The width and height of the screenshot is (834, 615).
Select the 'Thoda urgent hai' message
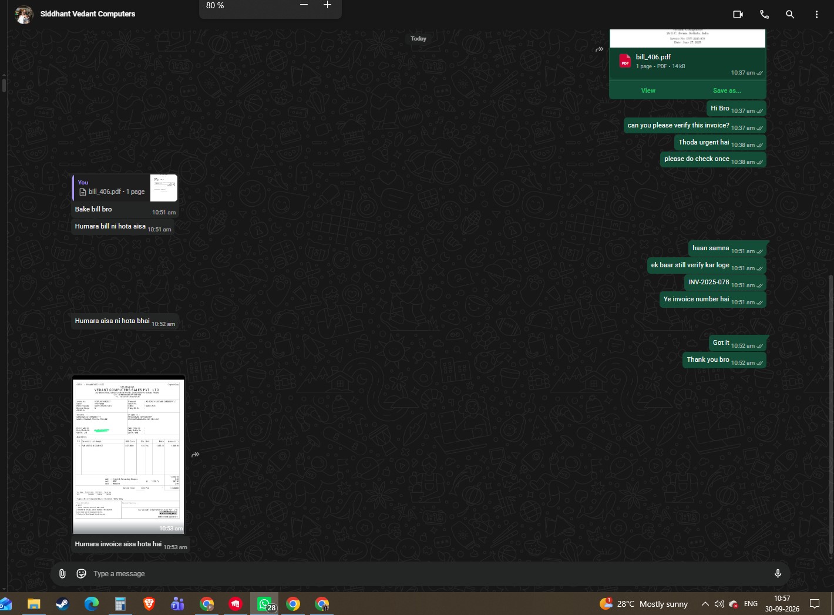tap(720, 143)
